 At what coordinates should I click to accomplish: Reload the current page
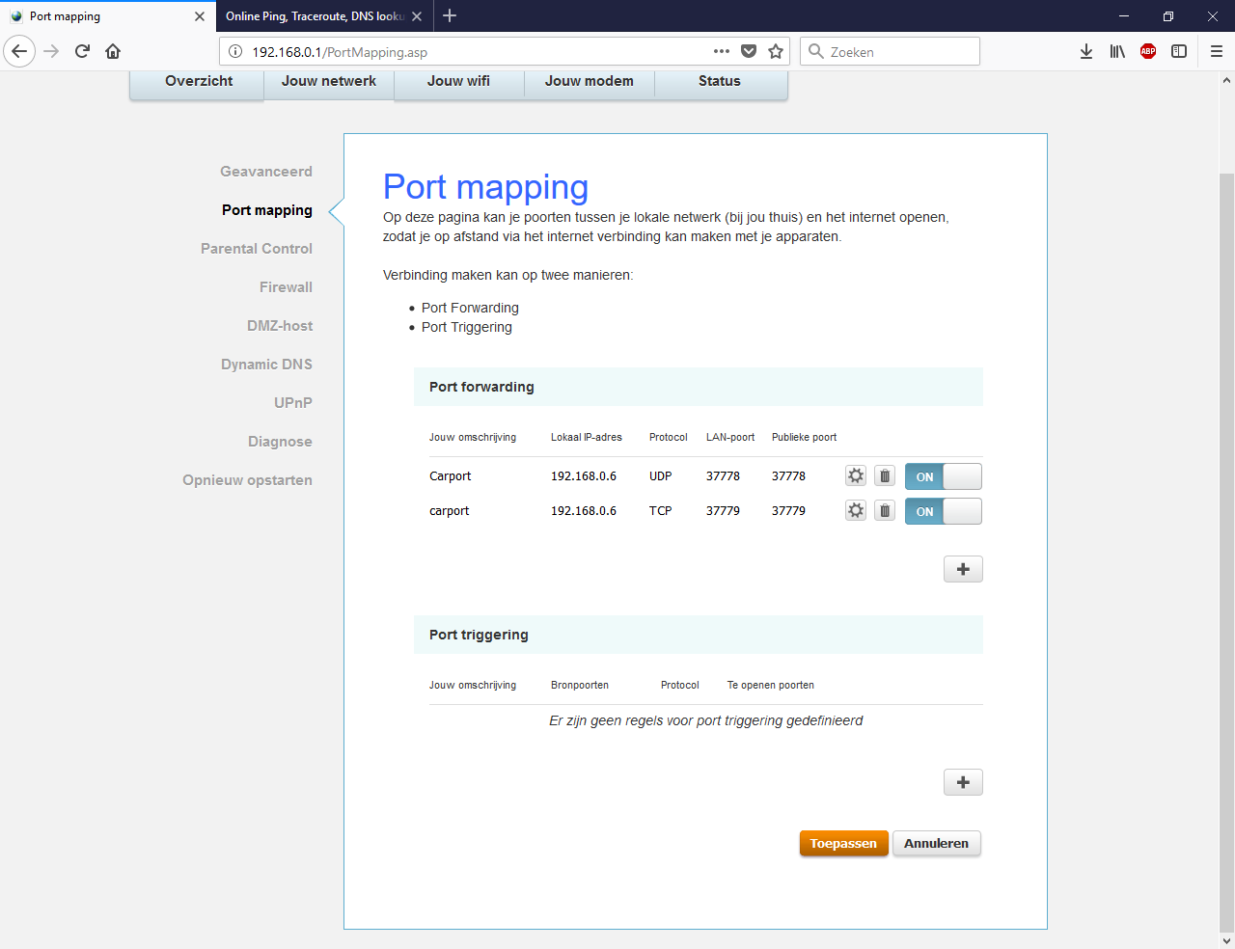(82, 51)
